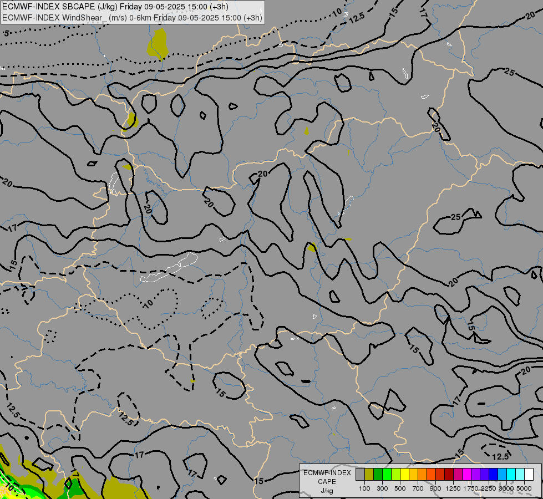Click the bright green legend swatch
Screen dimensions: 543x499
[x=387, y=474]
